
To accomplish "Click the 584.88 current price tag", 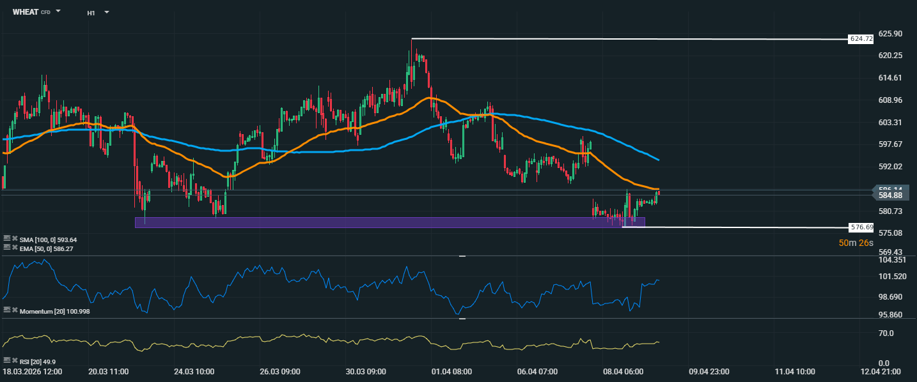I will (890, 195).
